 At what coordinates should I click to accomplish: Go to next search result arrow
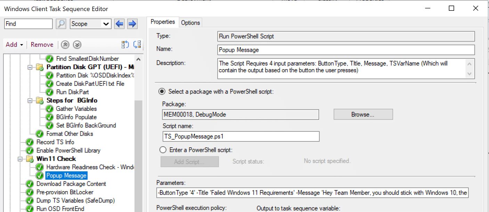[132, 24]
